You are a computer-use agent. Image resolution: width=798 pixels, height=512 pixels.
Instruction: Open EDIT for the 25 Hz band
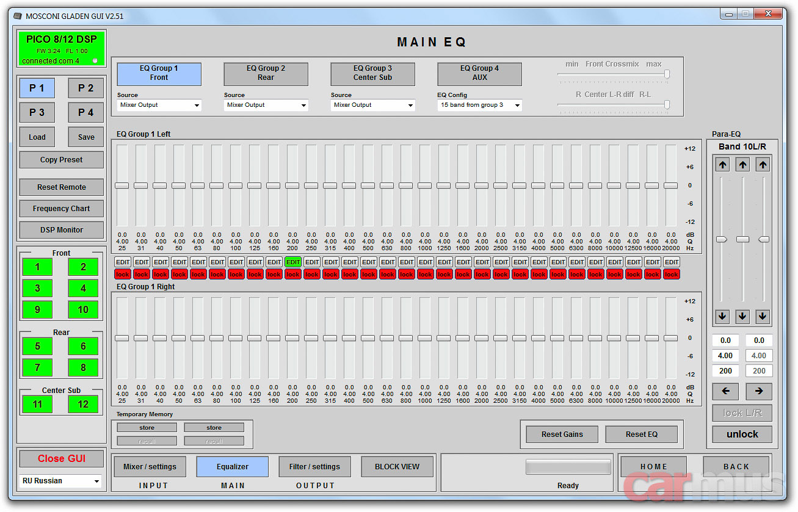tap(123, 262)
